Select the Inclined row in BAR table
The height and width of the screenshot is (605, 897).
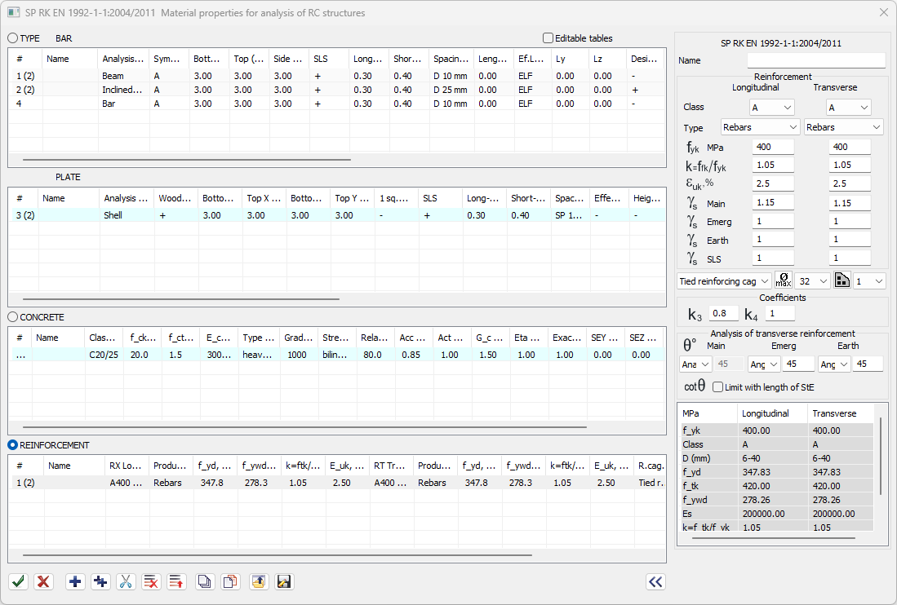[122, 90]
